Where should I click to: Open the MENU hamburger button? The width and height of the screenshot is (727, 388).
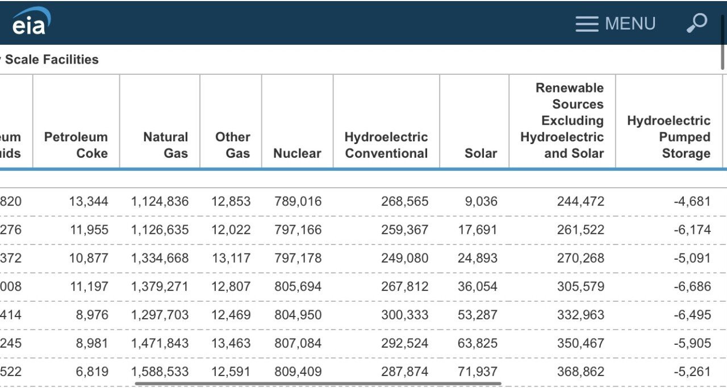click(615, 23)
